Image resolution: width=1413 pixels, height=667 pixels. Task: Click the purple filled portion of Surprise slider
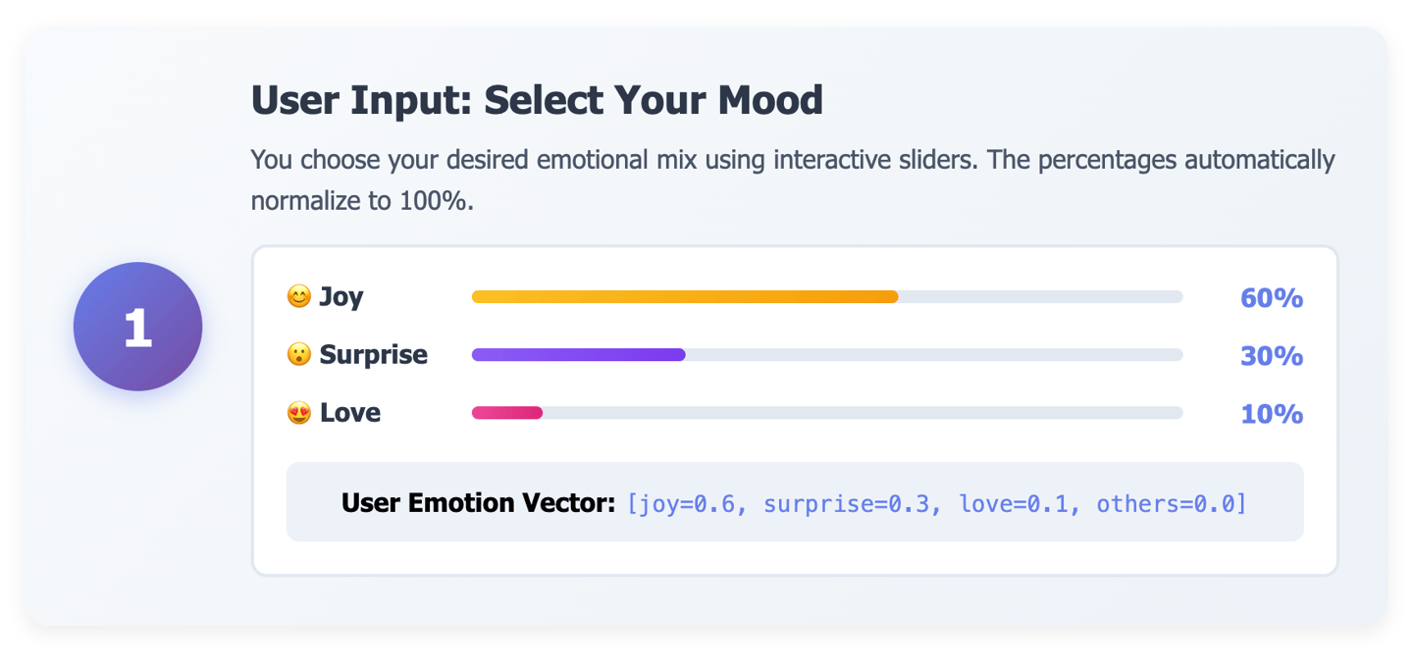(578, 355)
